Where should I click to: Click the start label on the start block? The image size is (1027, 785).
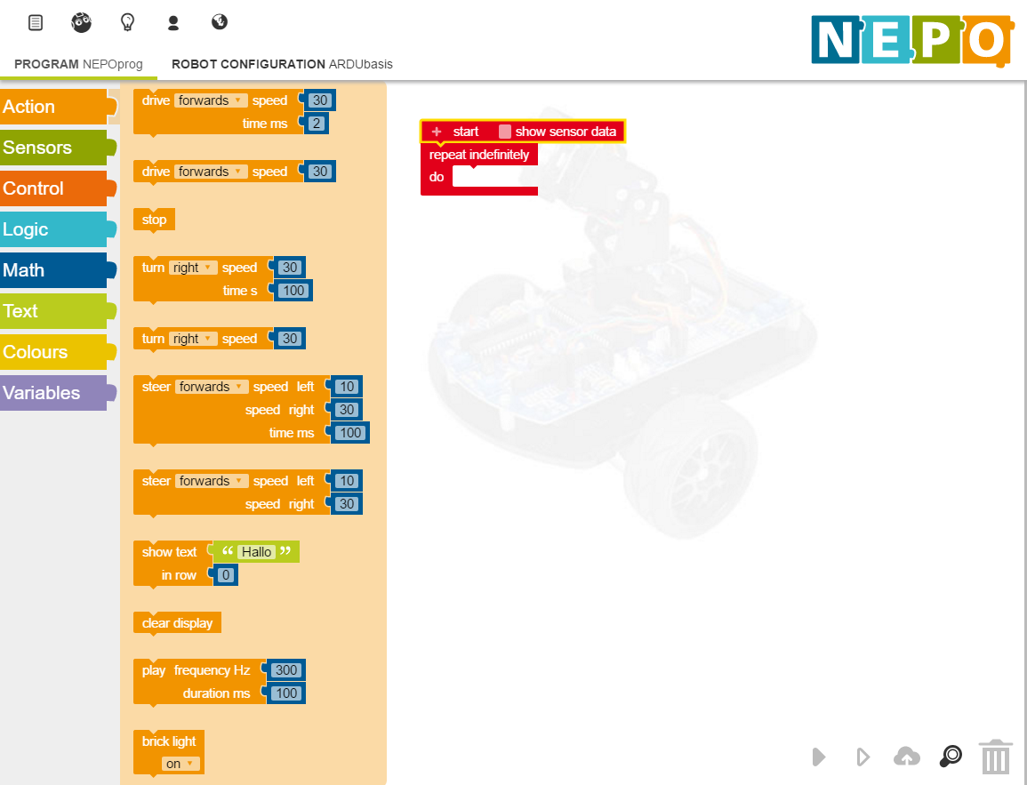(466, 132)
